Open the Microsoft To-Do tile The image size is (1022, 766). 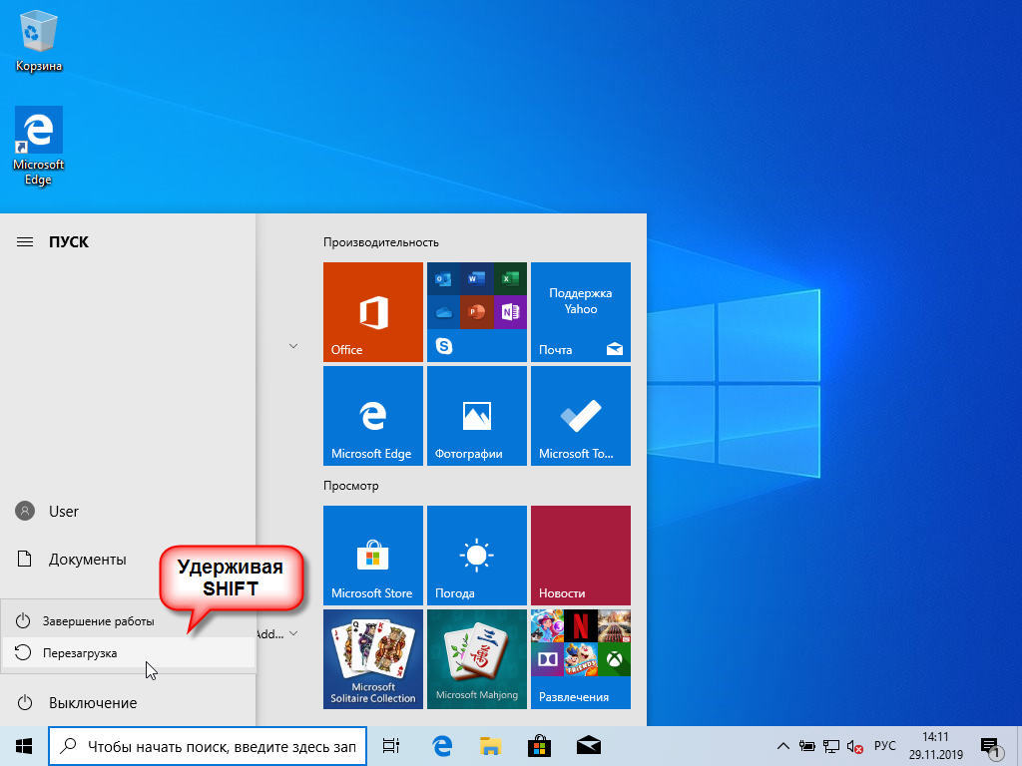click(581, 416)
